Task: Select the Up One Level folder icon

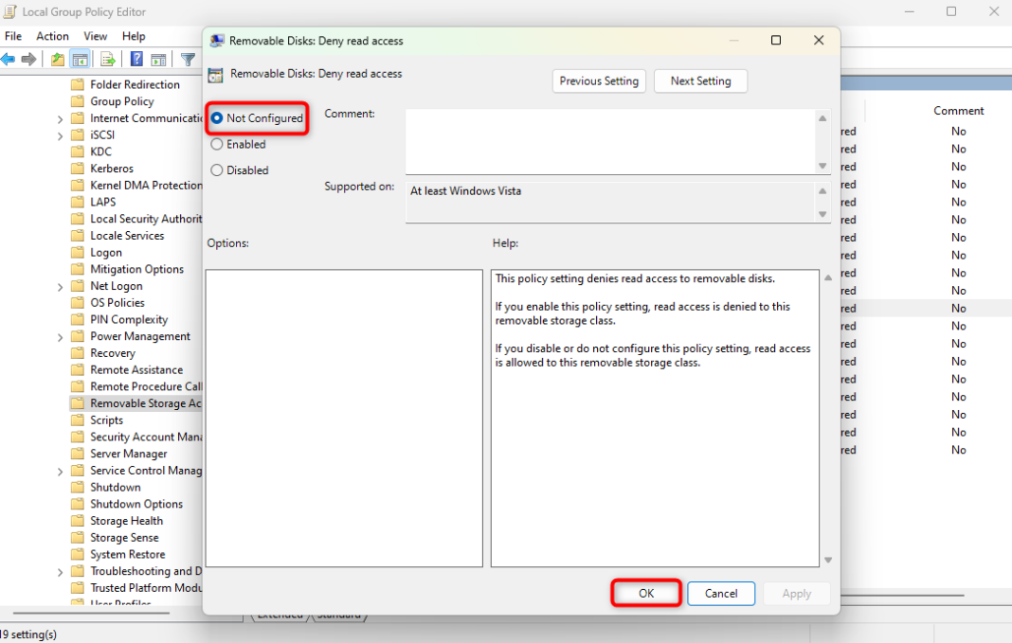Action: point(58,59)
